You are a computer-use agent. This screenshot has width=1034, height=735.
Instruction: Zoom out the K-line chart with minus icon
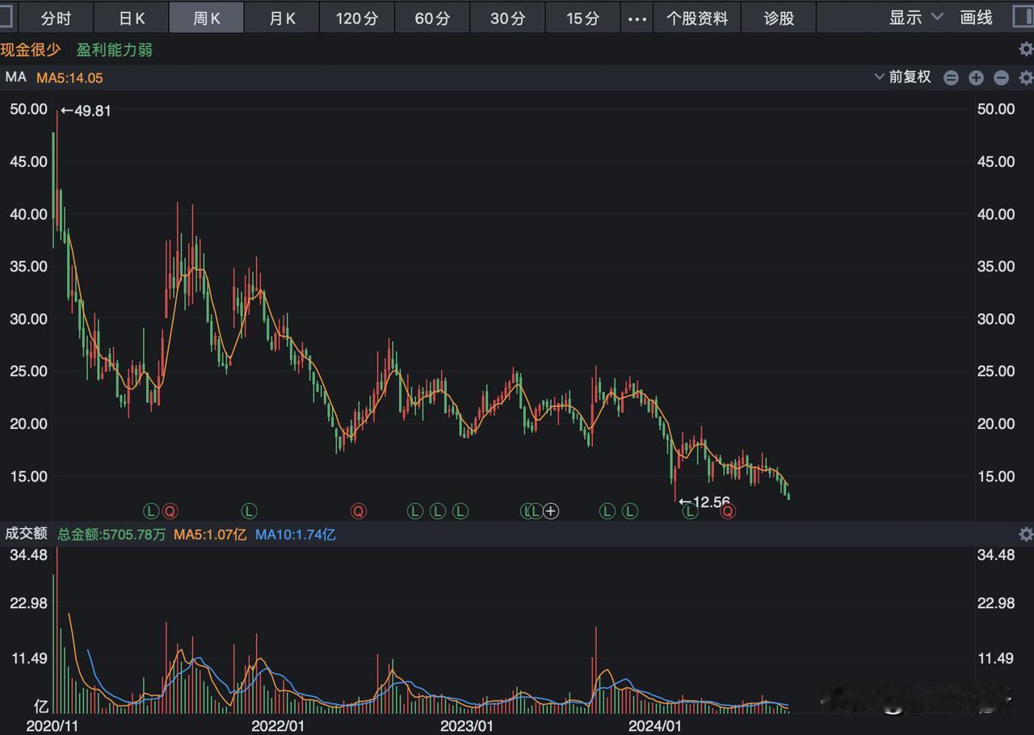(x=1001, y=78)
